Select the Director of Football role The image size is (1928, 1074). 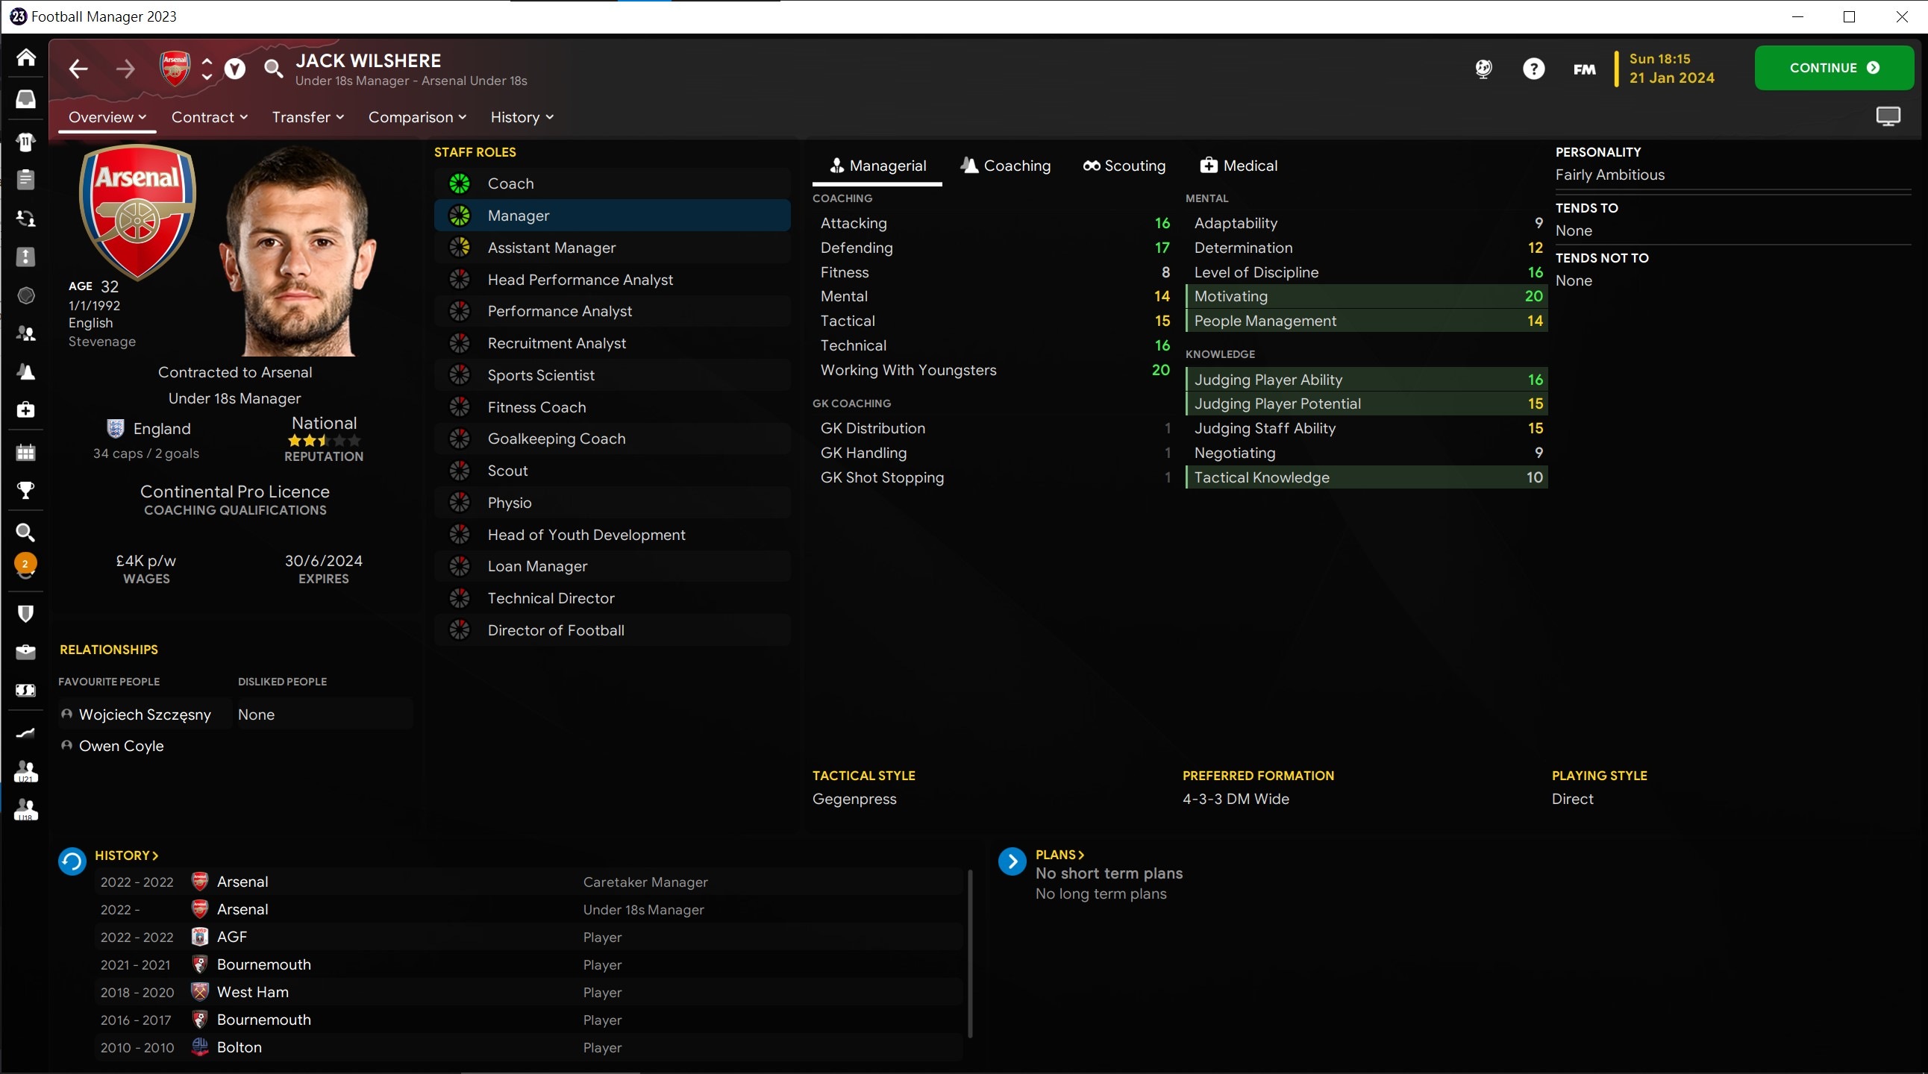click(x=613, y=630)
